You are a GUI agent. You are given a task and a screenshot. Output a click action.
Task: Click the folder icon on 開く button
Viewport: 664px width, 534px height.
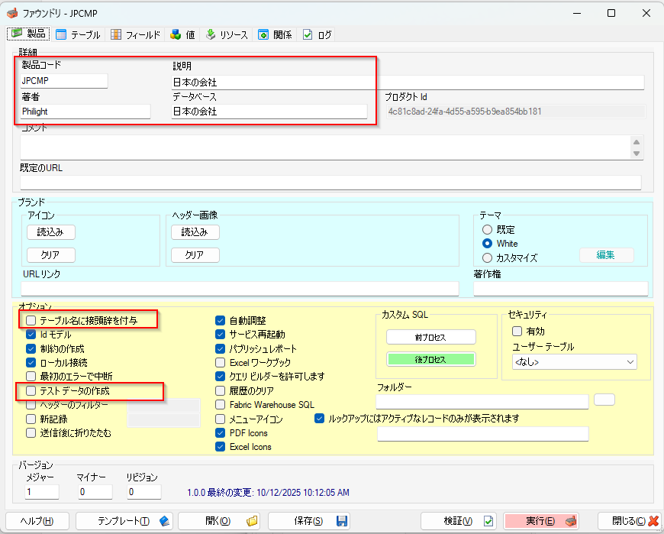coord(252,521)
